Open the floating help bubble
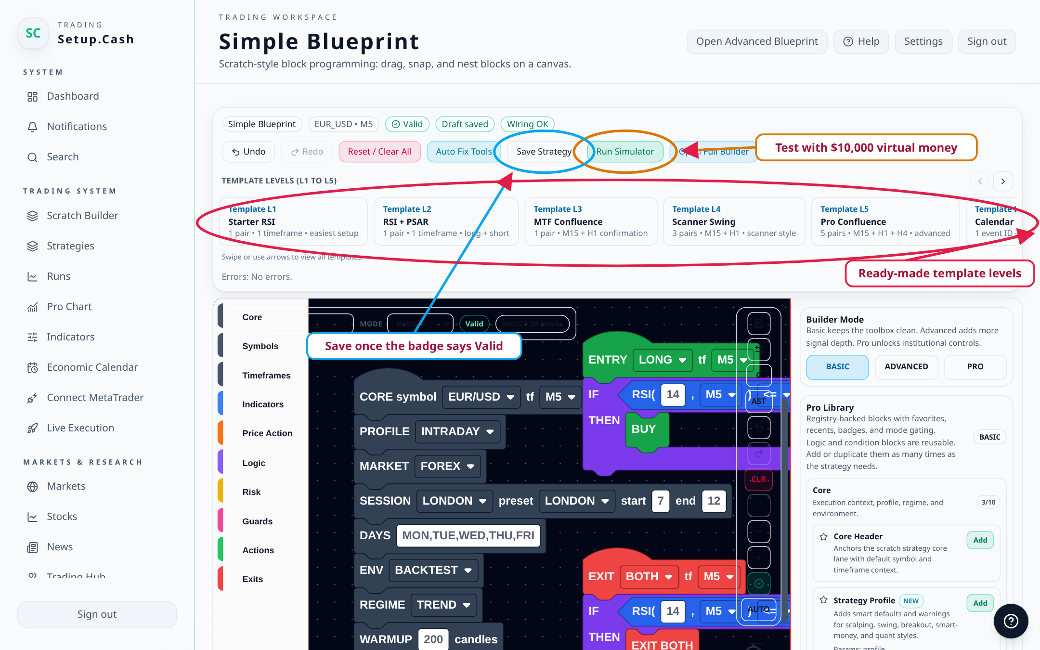Viewport: 1040px width, 650px height. 1011,621
